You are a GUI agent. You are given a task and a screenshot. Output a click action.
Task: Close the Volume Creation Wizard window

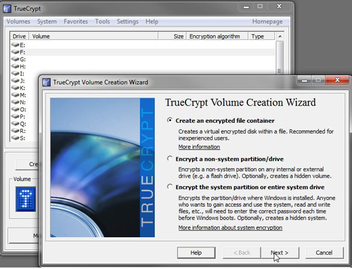coord(337,80)
